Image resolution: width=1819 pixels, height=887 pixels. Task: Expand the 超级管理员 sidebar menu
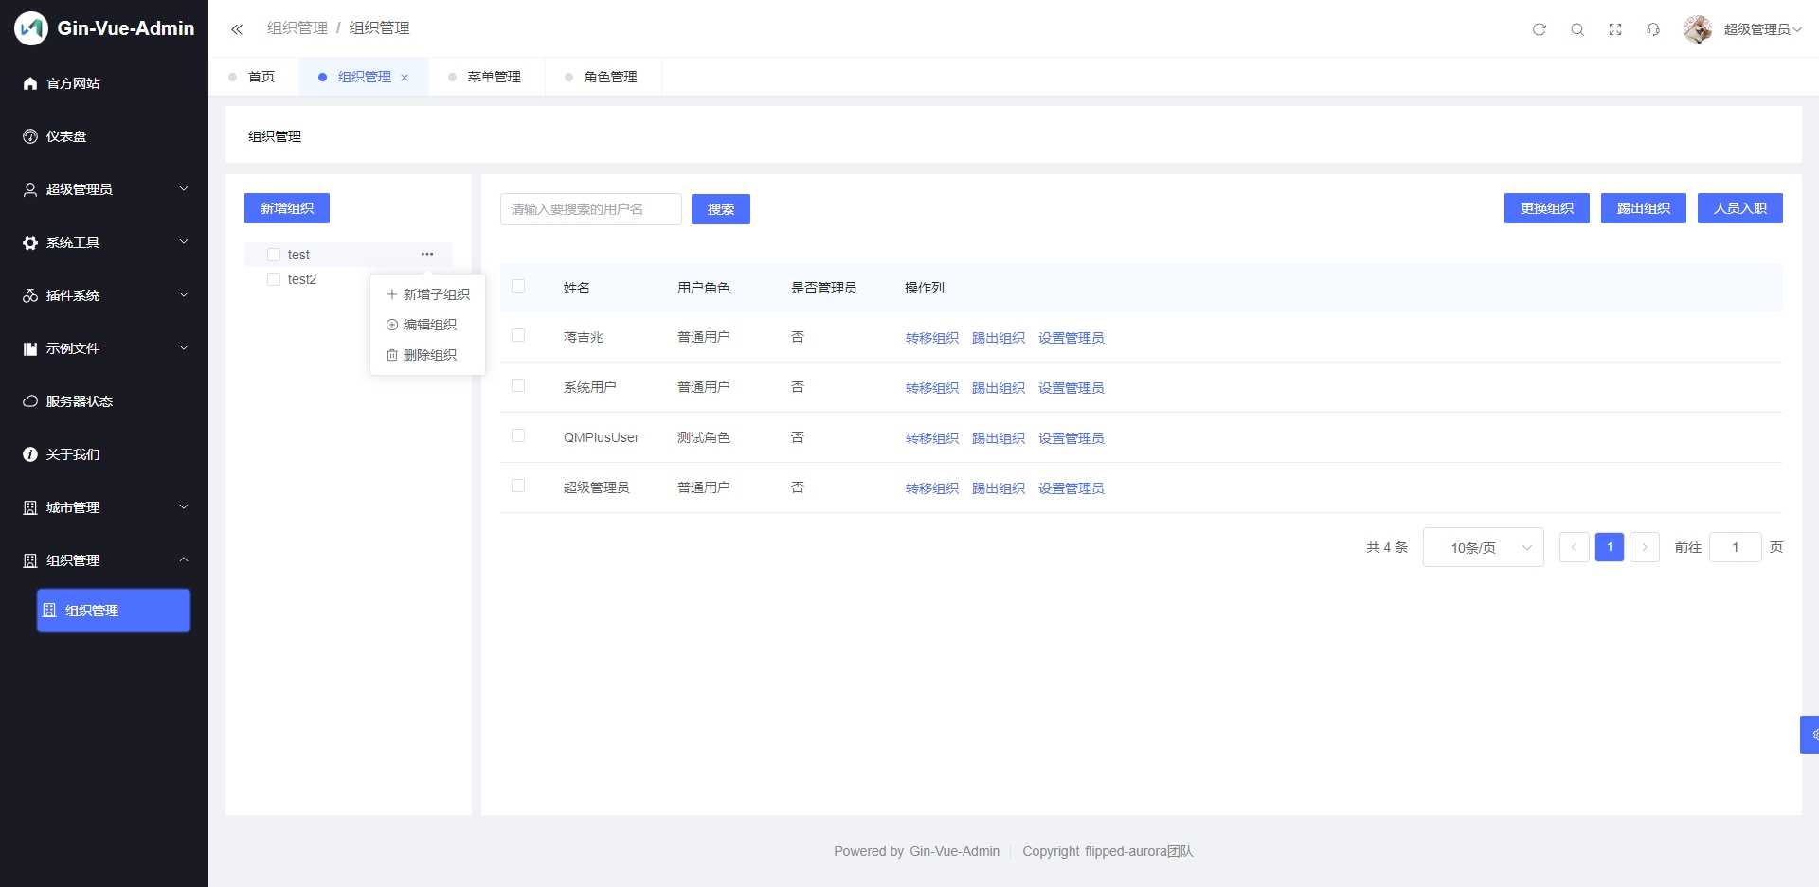point(184,188)
